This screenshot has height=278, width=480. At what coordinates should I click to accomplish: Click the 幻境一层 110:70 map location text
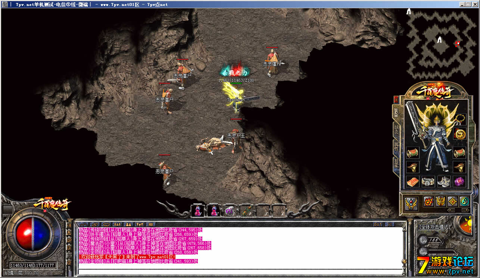coord(21,273)
